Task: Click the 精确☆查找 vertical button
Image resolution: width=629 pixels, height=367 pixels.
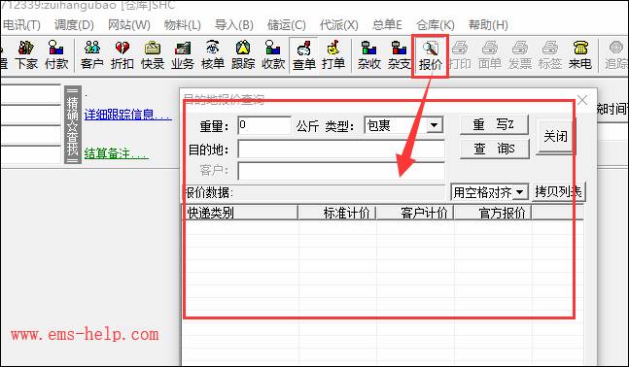Action: (73, 125)
